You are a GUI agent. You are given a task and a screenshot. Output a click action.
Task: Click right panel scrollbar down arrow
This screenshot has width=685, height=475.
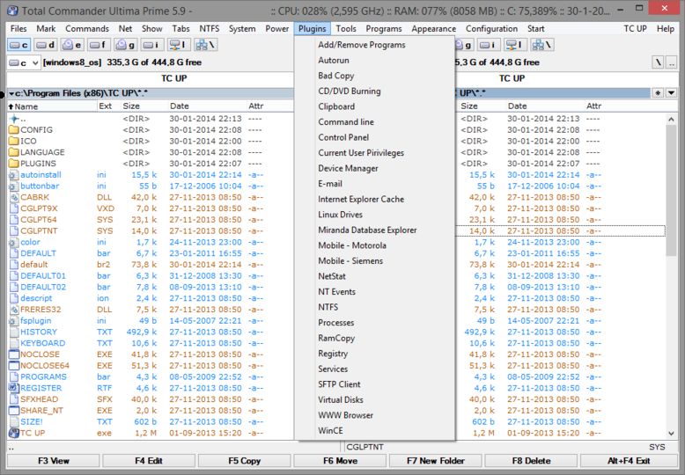(672, 434)
